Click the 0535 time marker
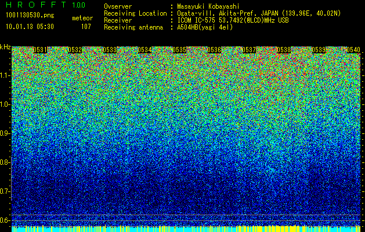Image resolution: width=365 pixels, height=232 pixels. pos(179,50)
